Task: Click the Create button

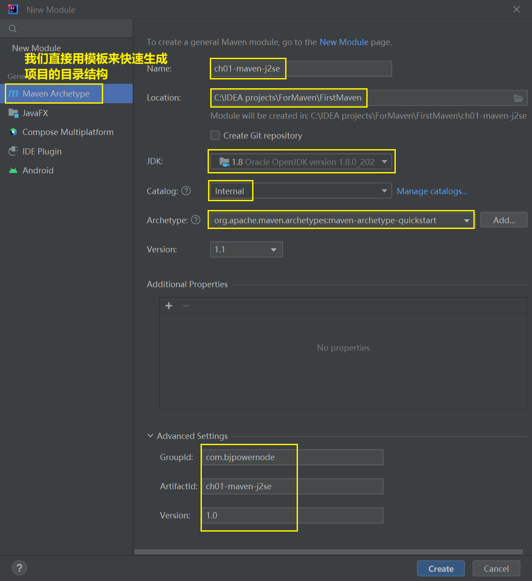Action: (441, 569)
